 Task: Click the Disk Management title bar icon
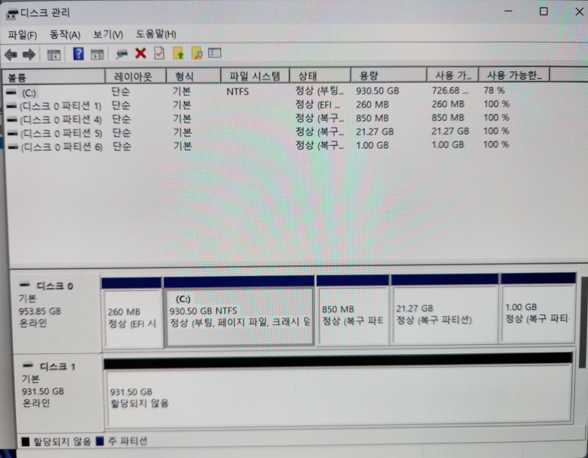click(x=11, y=14)
